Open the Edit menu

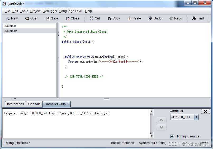pyautogui.click(x=15, y=11)
